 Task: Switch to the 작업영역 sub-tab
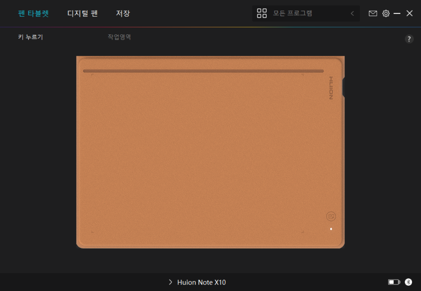pos(119,37)
